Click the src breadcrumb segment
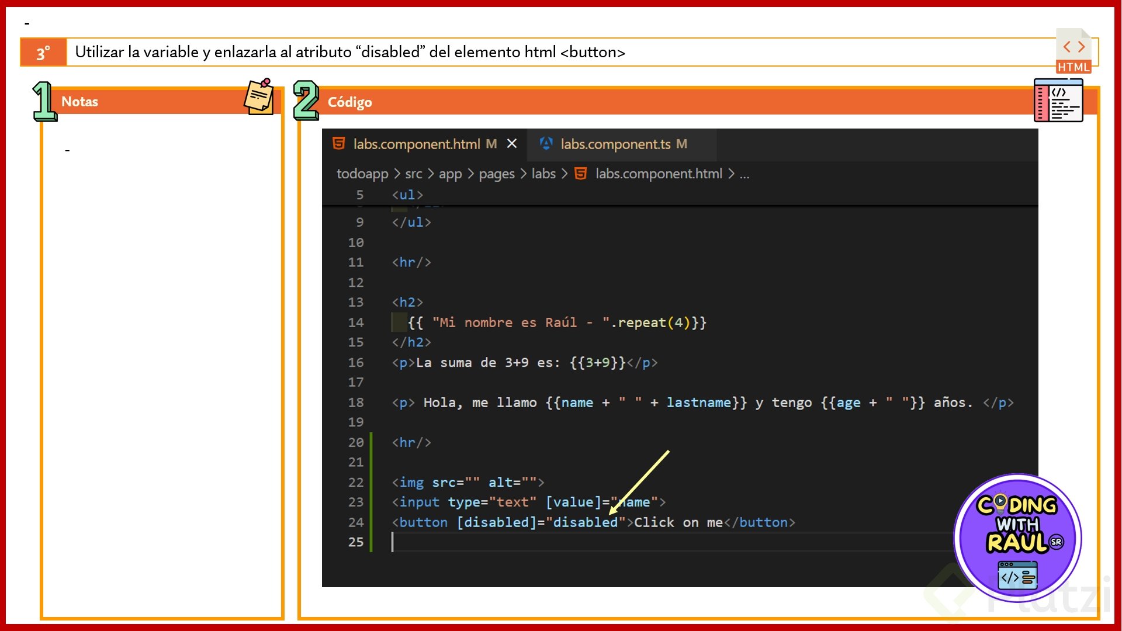Viewport: 1122px width, 631px height. click(413, 174)
